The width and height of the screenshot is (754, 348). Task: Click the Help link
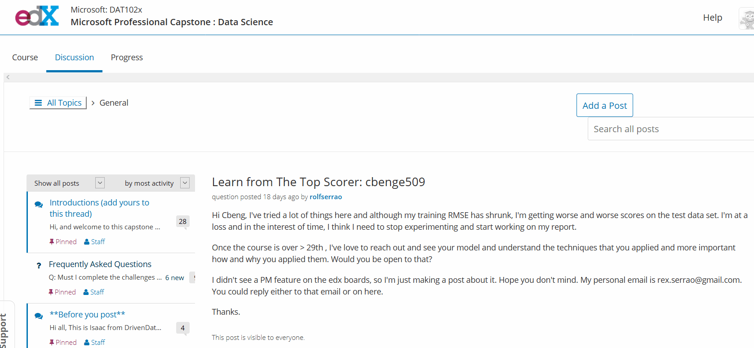pyautogui.click(x=712, y=18)
